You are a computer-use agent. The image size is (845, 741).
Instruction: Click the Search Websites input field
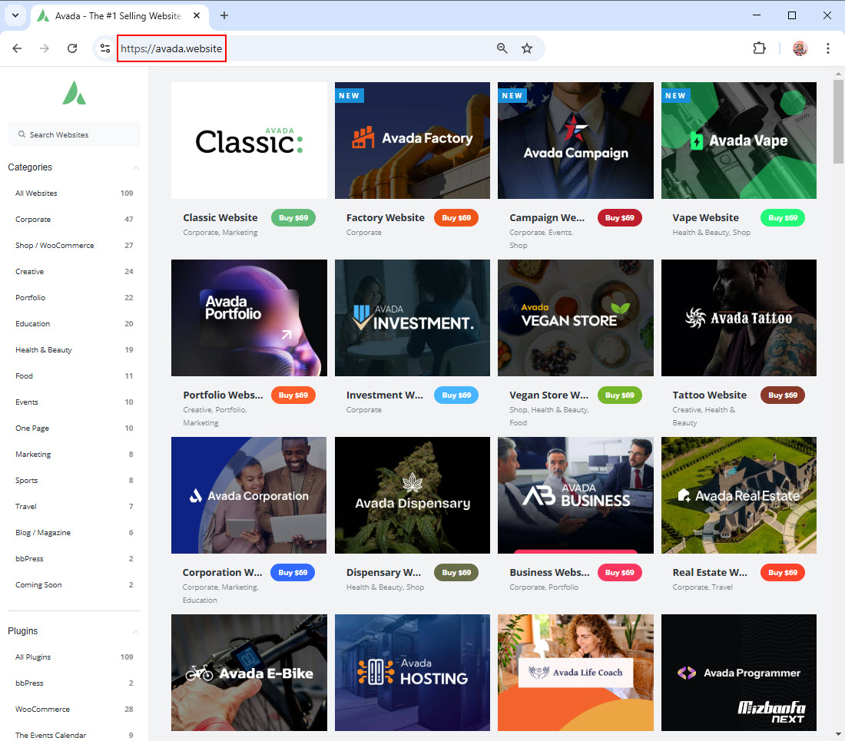(x=75, y=134)
